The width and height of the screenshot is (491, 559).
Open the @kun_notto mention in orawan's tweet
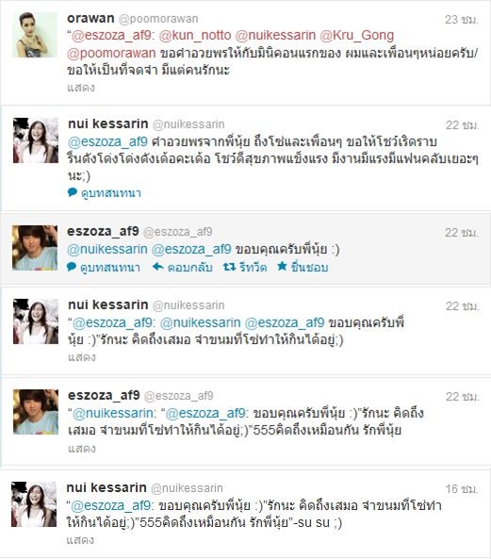pos(195,35)
